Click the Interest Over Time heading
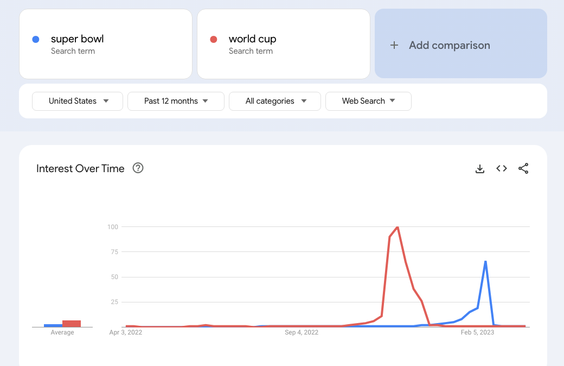The width and height of the screenshot is (564, 366). [80, 168]
